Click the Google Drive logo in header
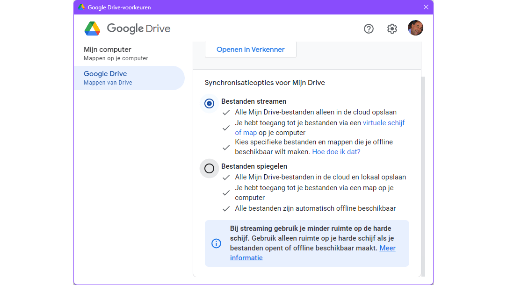Image resolution: width=507 pixels, height=285 pixels. coord(92,28)
